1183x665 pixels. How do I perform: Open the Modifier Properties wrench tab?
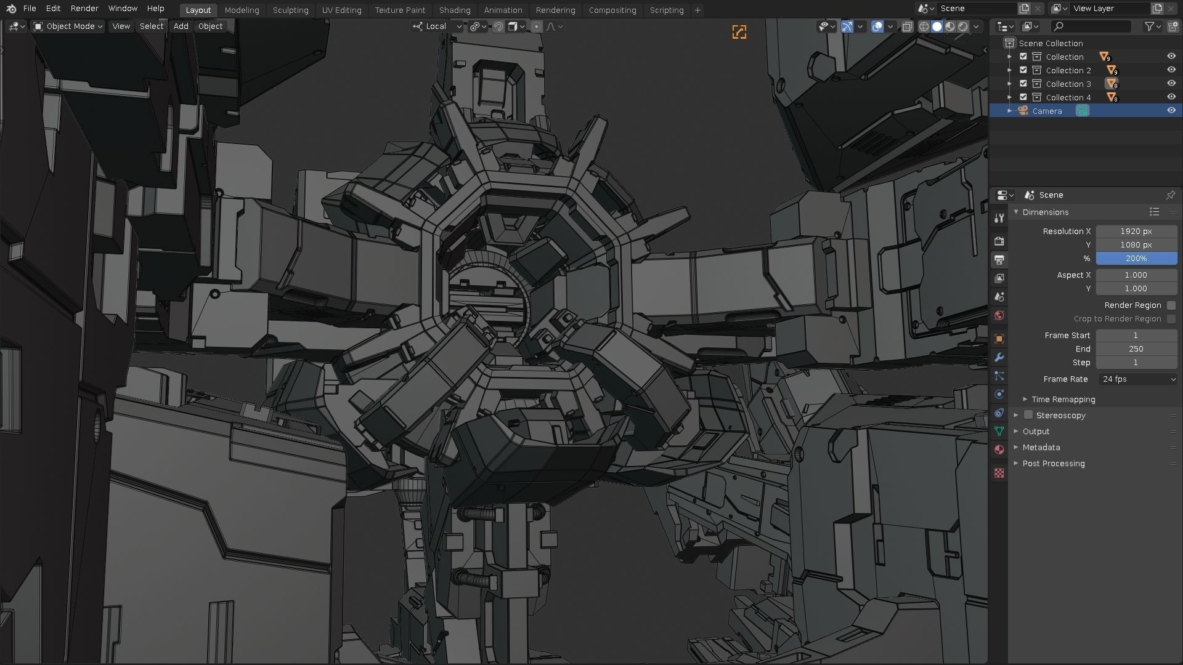(x=999, y=358)
